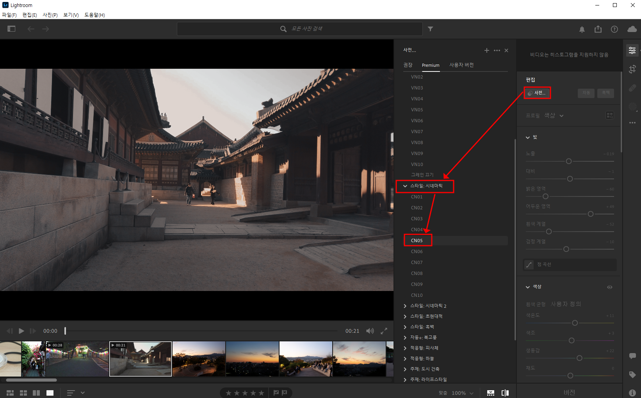Open preset panel more options
Viewport: 641px width, 398px height.
497,50
